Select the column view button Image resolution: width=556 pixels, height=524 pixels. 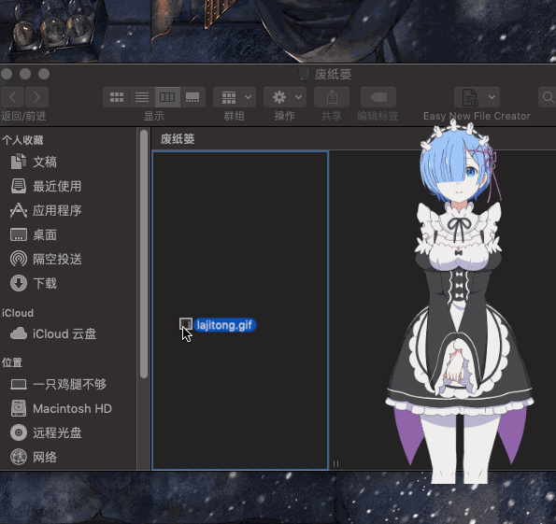click(x=167, y=97)
